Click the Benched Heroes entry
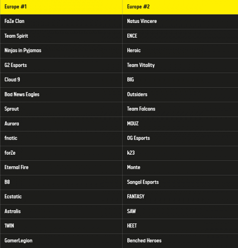Screen dimensions: 238x248 (x=144, y=241)
